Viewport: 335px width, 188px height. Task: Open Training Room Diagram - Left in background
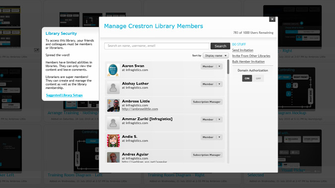pyautogui.click(x=75, y=175)
